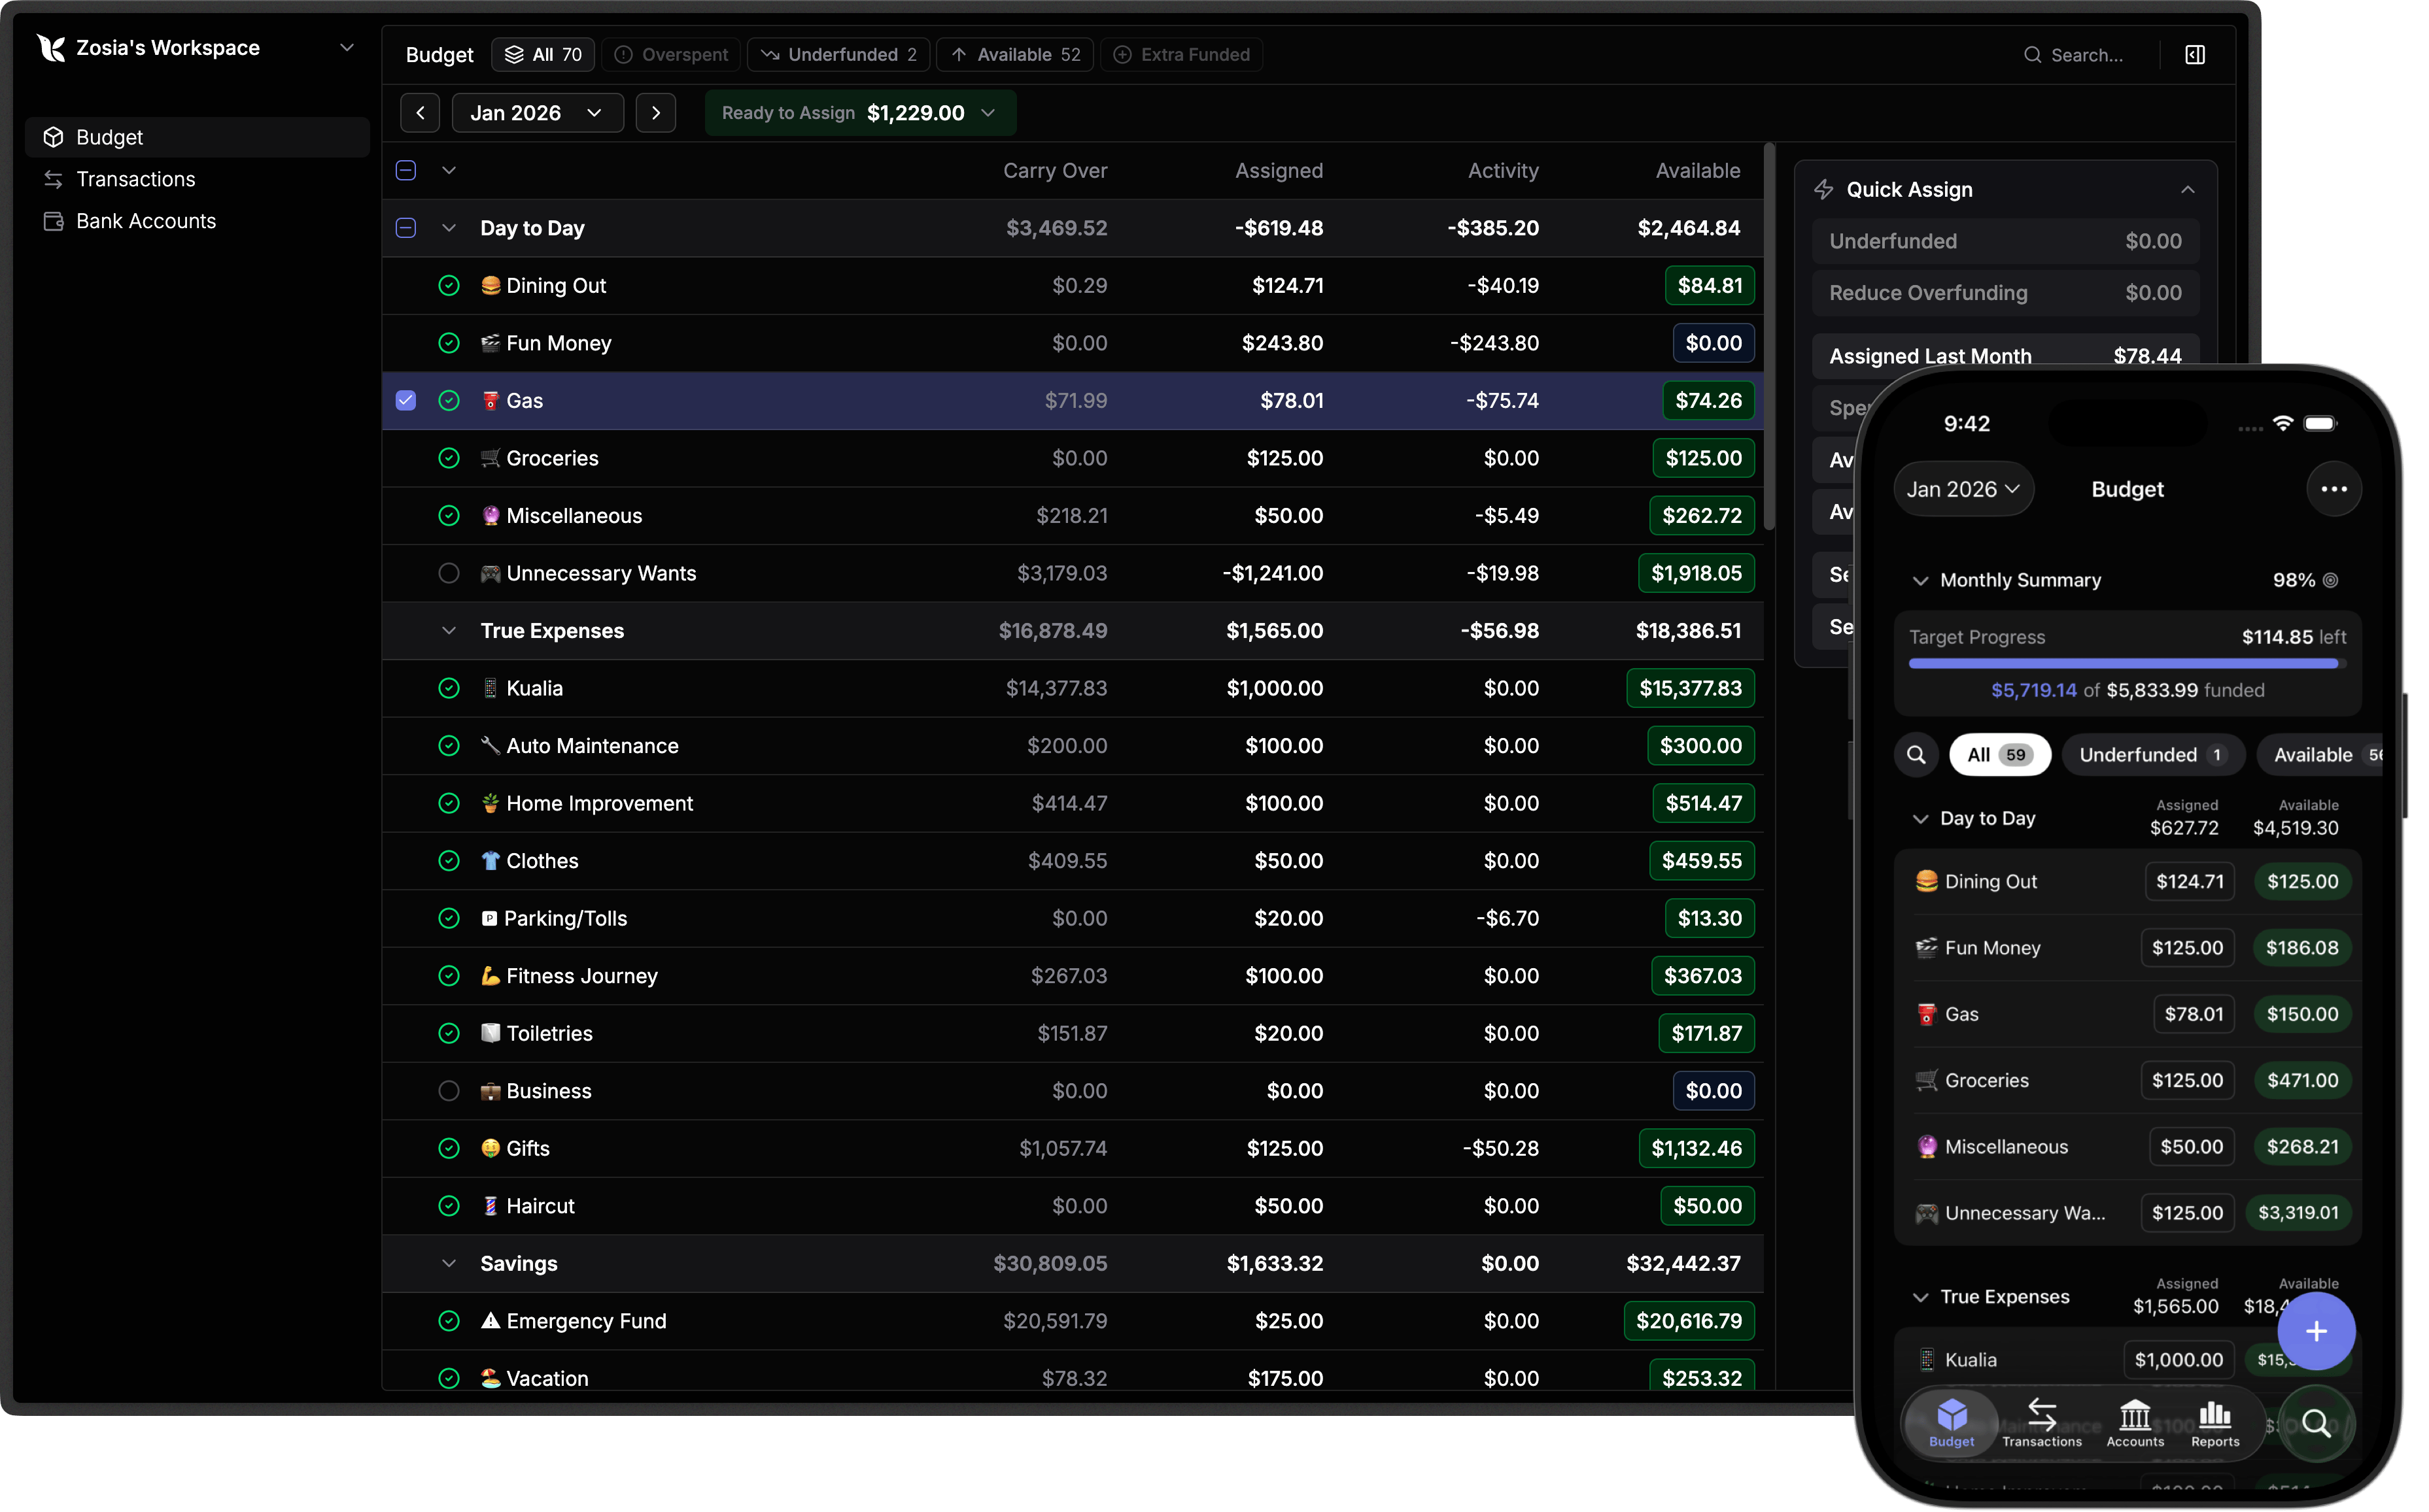The image size is (2429, 1512).
Task: Click the search magnifier icon on the phone
Action: [1917, 755]
